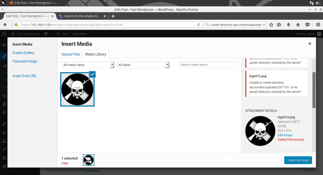Click the selected-item thumbnail in bottom bar

(89, 160)
